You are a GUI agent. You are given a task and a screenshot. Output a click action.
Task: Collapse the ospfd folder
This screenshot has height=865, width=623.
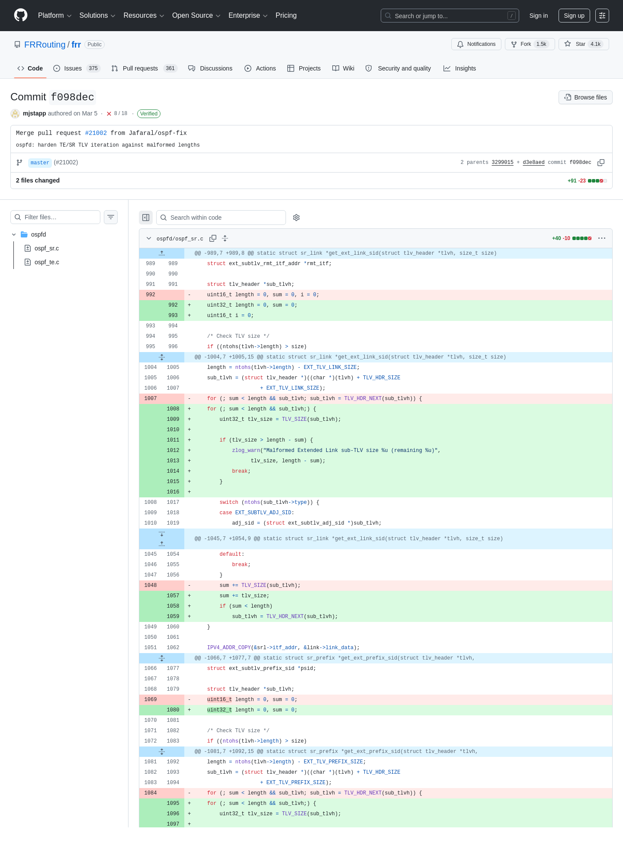click(14, 234)
